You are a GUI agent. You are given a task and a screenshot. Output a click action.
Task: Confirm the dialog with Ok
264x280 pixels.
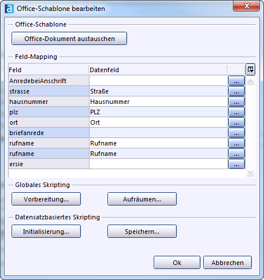coord(177,263)
